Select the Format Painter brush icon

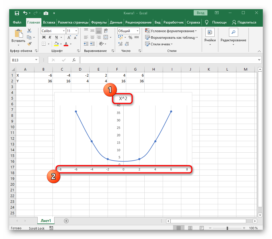click(x=29, y=44)
